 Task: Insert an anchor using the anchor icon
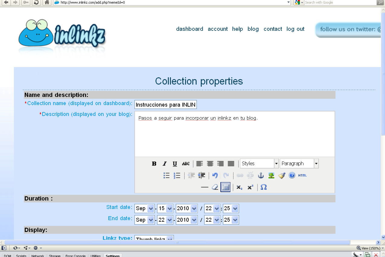point(260,175)
